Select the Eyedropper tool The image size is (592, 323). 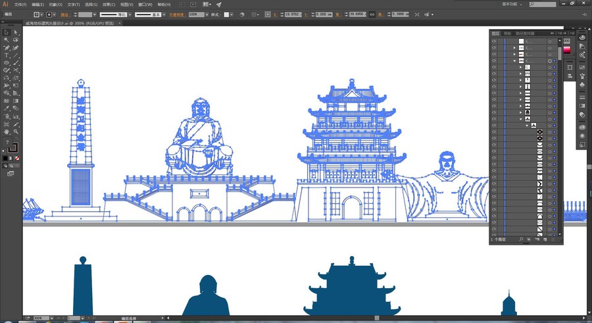click(x=7, y=109)
